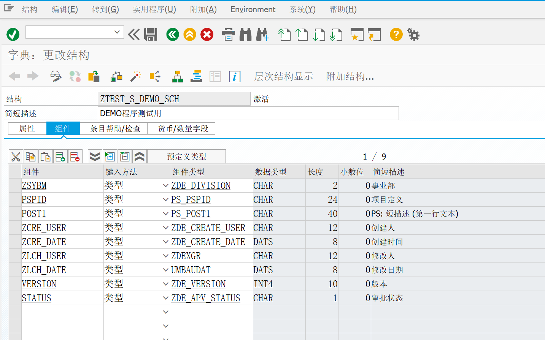This screenshot has height=340, width=545.
Task: Click the Insert Row icon
Action: (x=60, y=157)
